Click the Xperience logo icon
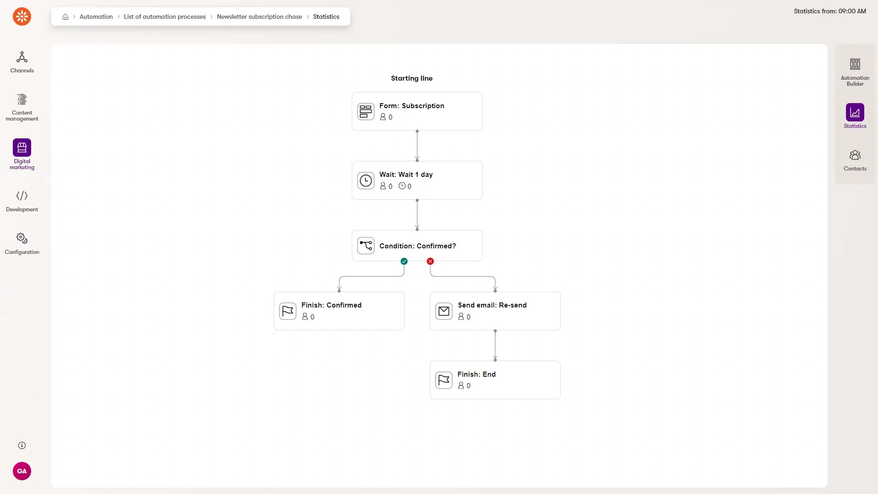This screenshot has height=494, width=878. click(22, 16)
